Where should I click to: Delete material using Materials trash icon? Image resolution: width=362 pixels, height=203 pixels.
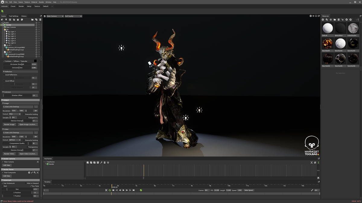tap(338, 20)
